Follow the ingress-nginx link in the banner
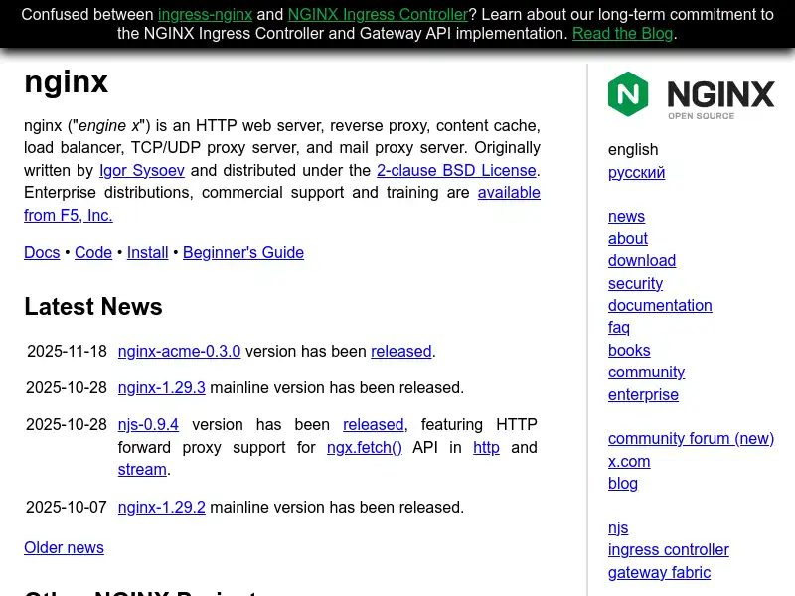Image resolution: width=795 pixels, height=596 pixels. (206, 15)
